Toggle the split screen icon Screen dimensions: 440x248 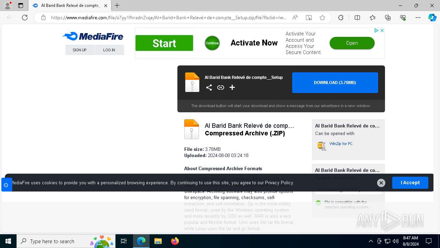click(x=357, y=18)
